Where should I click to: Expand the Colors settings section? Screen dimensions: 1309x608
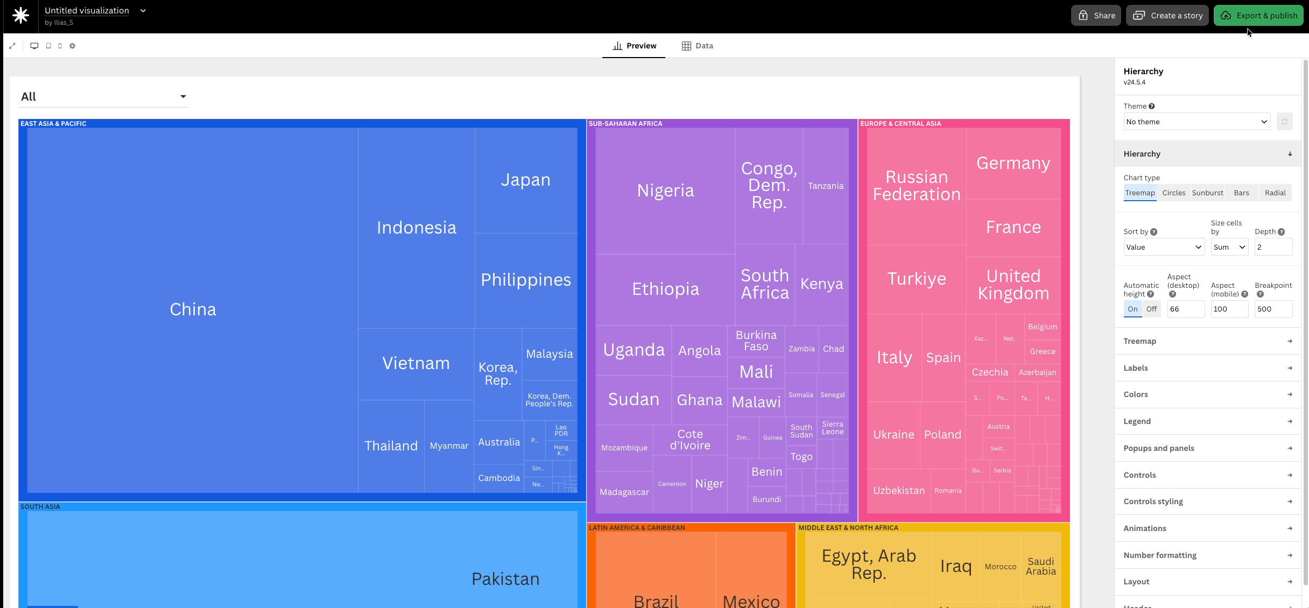coord(1207,394)
